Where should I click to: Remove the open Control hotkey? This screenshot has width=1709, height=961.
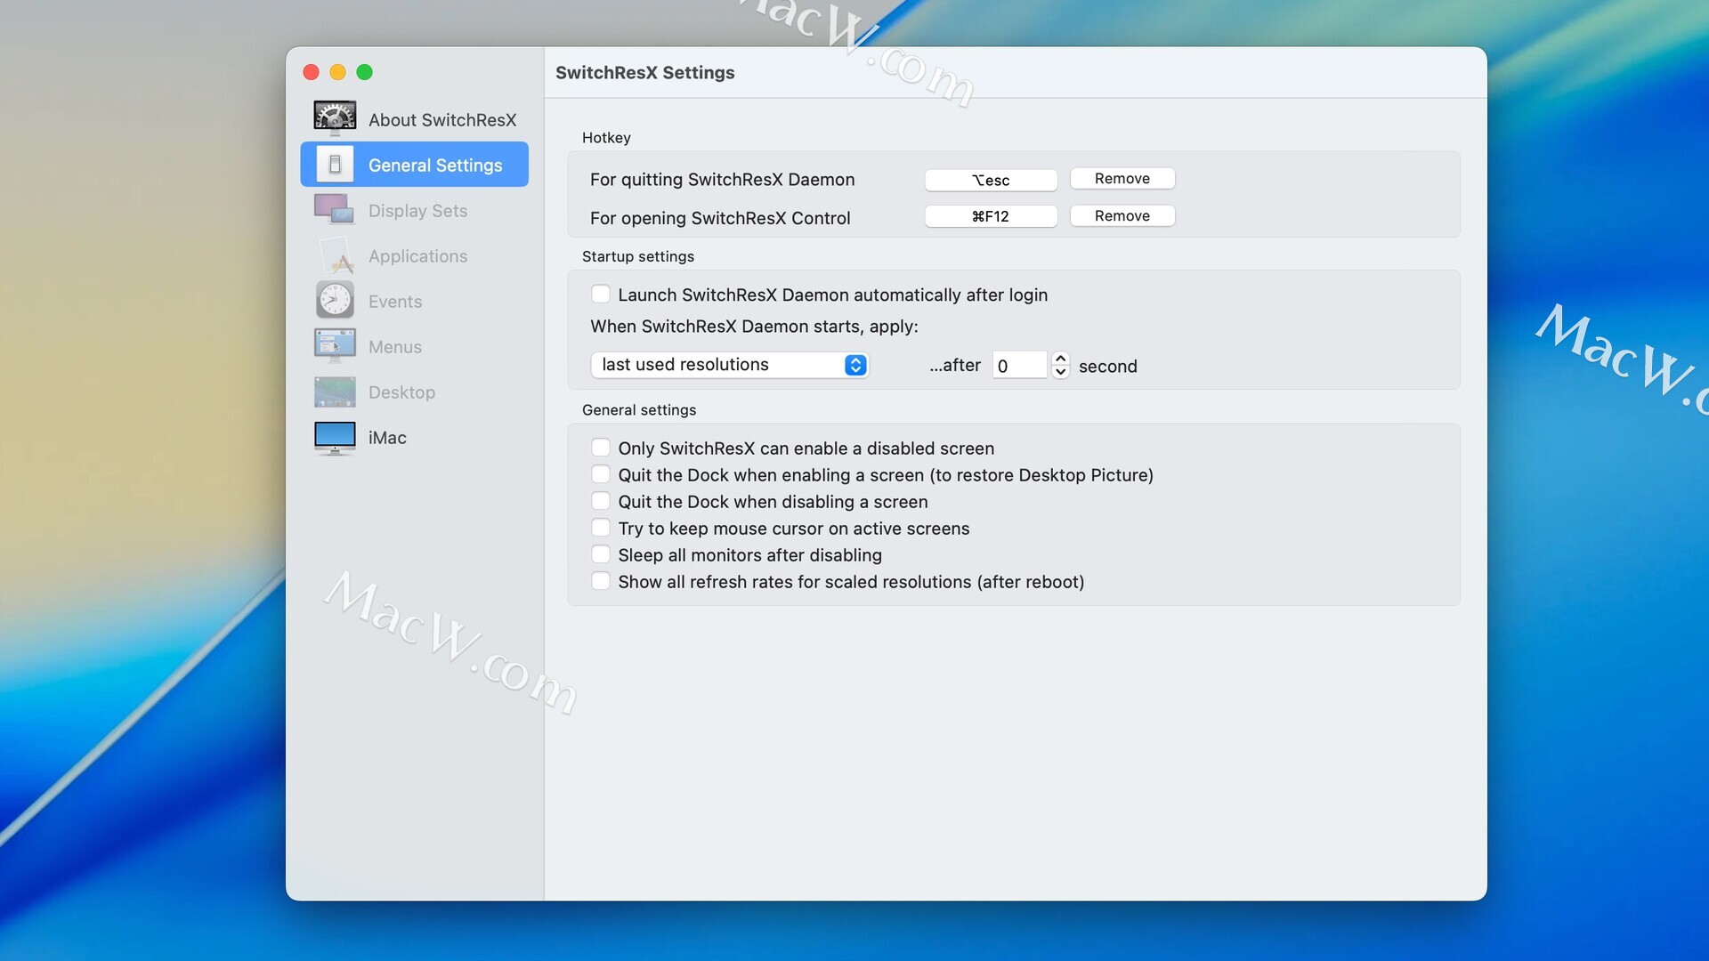tap(1122, 216)
